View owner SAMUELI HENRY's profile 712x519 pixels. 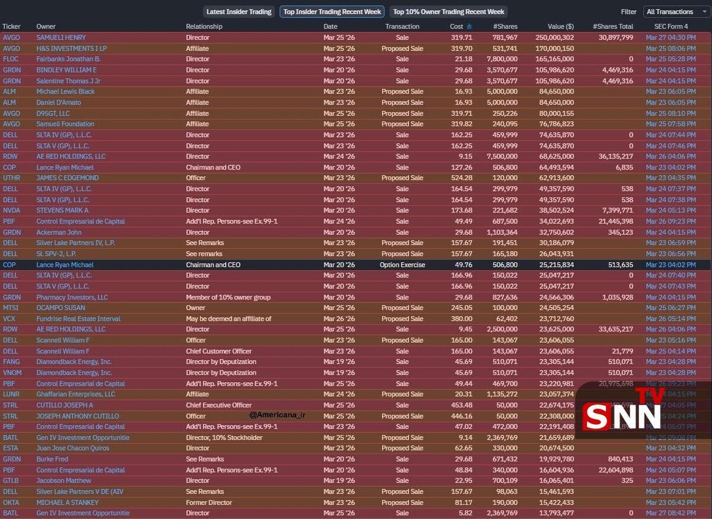point(61,37)
